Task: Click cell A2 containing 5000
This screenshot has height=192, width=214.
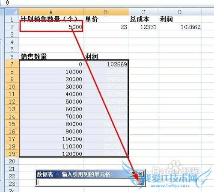Action: (51, 27)
